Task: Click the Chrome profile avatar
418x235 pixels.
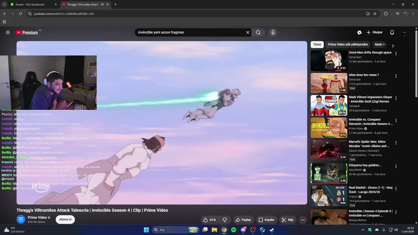Action: click(405, 14)
